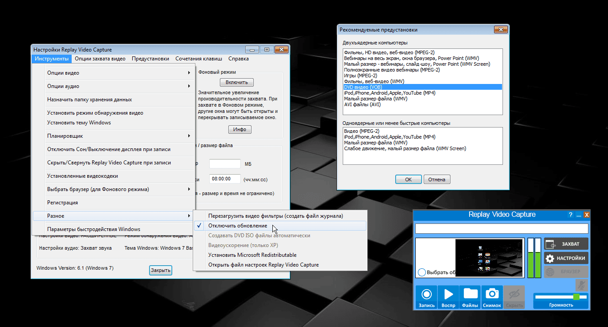The image size is (608, 327).
Task: Select single-core Малый размер файла (WMV) preset
Action: click(x=423, y=143)
